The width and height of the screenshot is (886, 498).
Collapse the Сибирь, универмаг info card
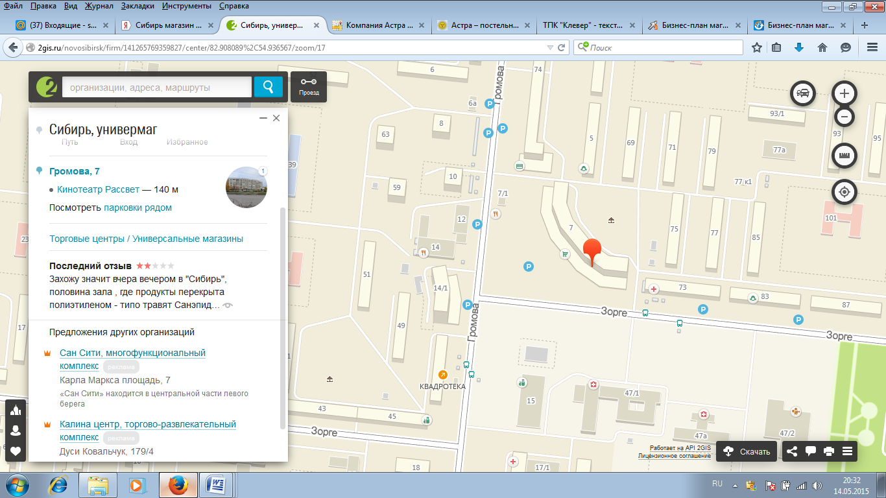[x=263, y=118]
